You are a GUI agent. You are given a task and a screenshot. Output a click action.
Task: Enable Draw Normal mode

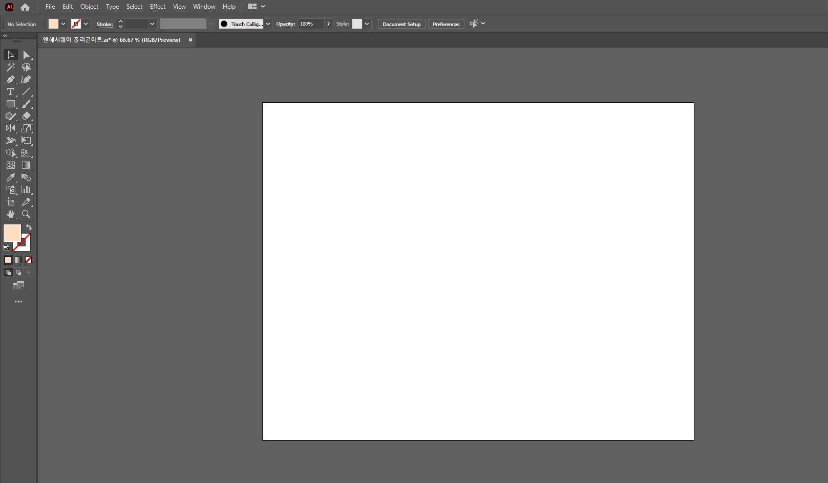coord(8,272)
